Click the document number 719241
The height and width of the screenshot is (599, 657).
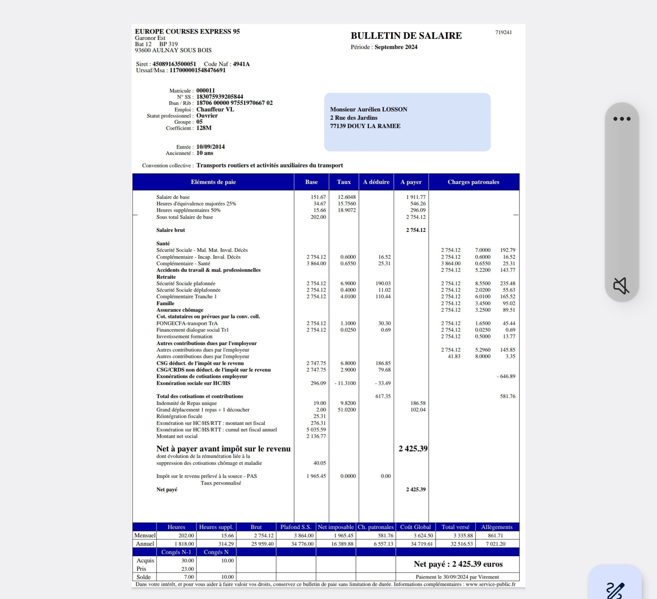point(503,32)
